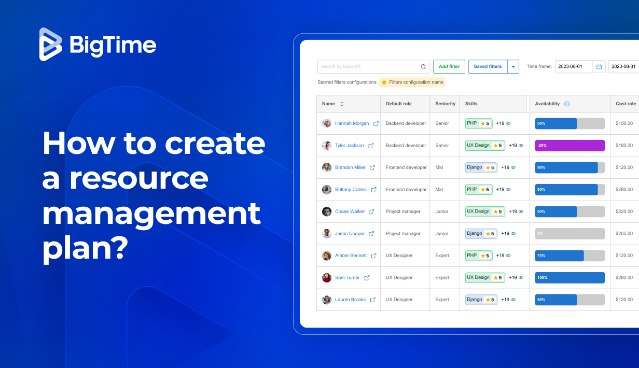Viewport: 639px width, 368px height.
Task: Open Lauren Brooks's external link icon
Action: click(x=372, y=300)
